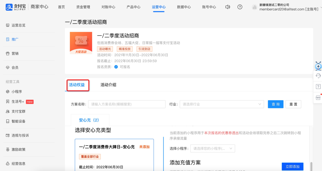Click the 智能设备 device icon
This screenshot has width=322, height=171.
point(8,121)
